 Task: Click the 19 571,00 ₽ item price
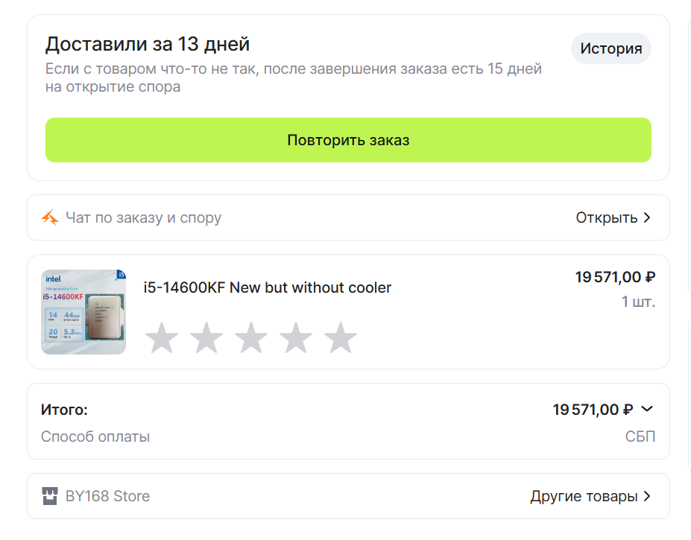coord(615,278)
